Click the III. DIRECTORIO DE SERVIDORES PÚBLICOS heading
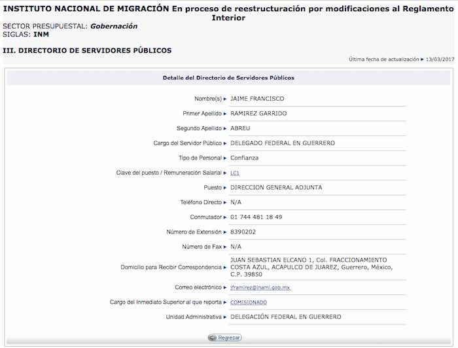This screenshot has width=458, height=348. [87, 50]
